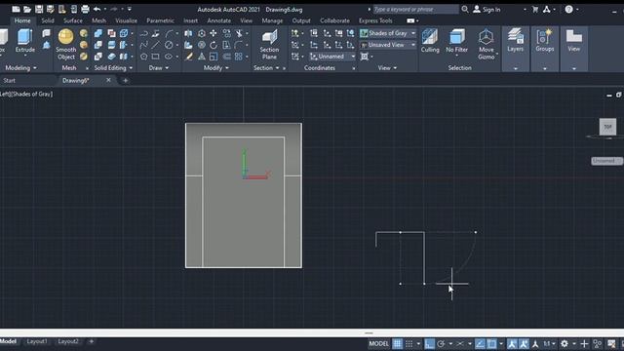This screenshot has height=351, width=624.
Task: Click the Culling selection tool
Action: coord(430,41)
